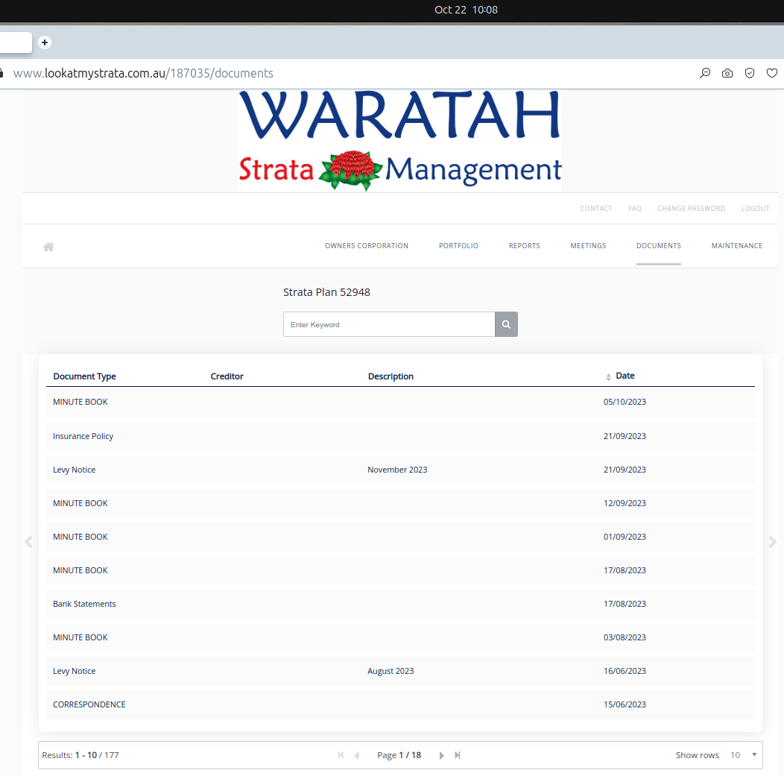Click the Contact link
Screen dimensions: 784x776
596,209
